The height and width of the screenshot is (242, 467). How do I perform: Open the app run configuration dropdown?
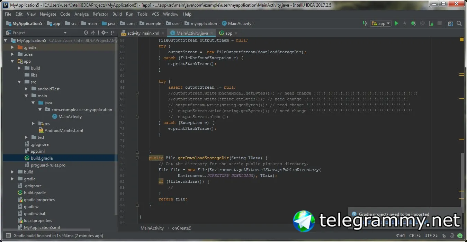(x=381, y=24)
